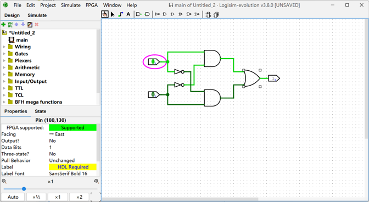The image size is (369, 202).
Task: Expand the Plexers library folder
Action: [x=4, y=61]
